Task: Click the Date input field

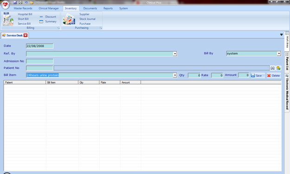Action: pos(39,46)
